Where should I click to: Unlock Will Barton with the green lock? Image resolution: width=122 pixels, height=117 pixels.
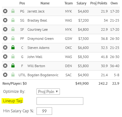click(13, 66)
